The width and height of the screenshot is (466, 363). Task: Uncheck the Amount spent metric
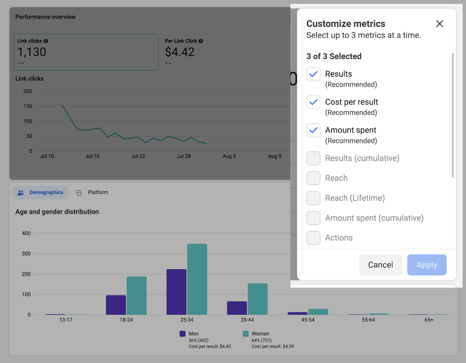pos(313,130)
